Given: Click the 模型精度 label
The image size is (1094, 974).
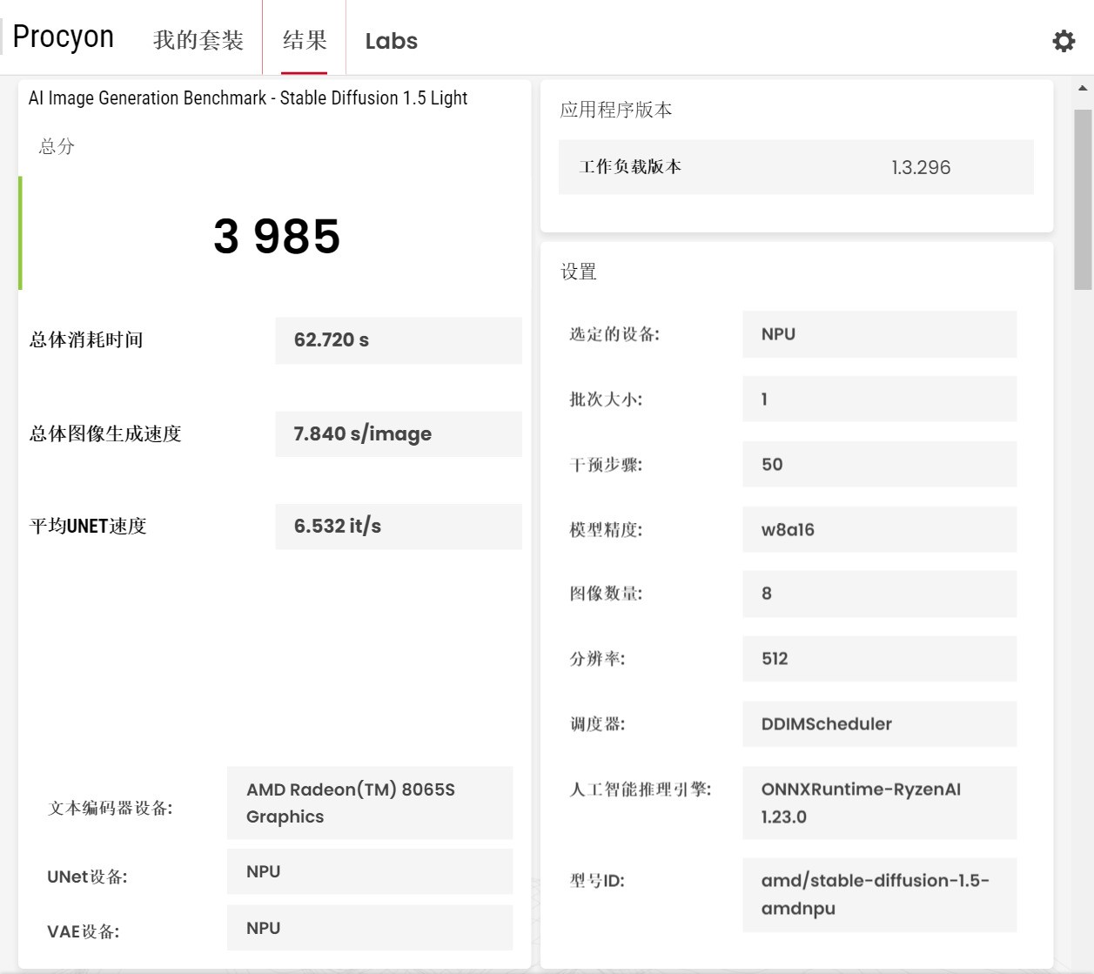Looking at the screenshot, I should pos(606,530).
